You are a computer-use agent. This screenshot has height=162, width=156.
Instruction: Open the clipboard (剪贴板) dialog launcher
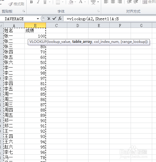point(24,11)
